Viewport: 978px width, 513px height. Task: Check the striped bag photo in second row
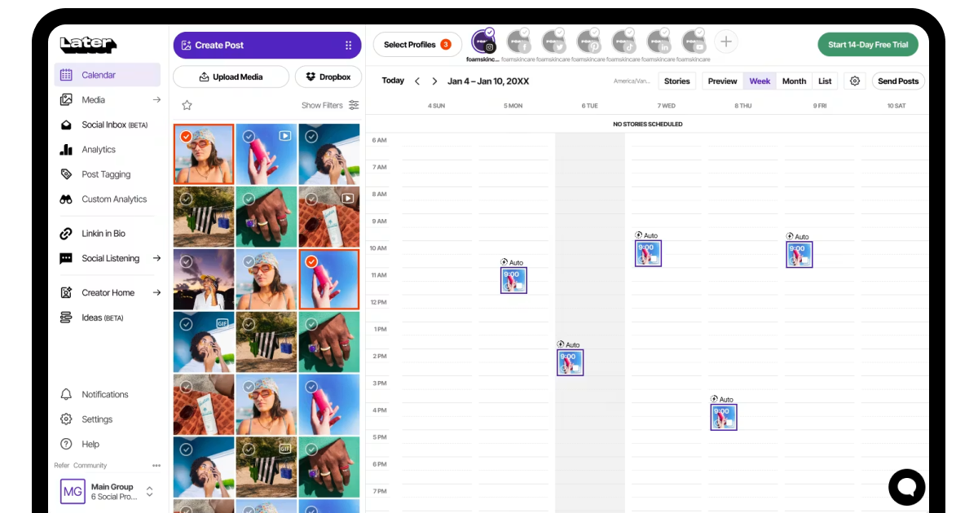186,199
